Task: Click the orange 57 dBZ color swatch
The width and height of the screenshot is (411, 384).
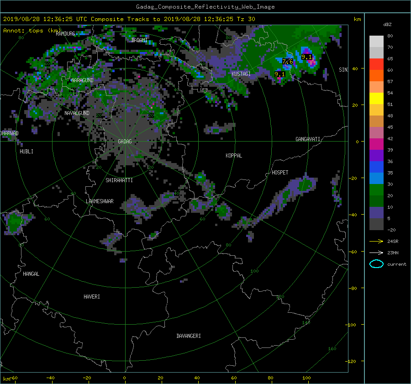Action: click(376, 76)
